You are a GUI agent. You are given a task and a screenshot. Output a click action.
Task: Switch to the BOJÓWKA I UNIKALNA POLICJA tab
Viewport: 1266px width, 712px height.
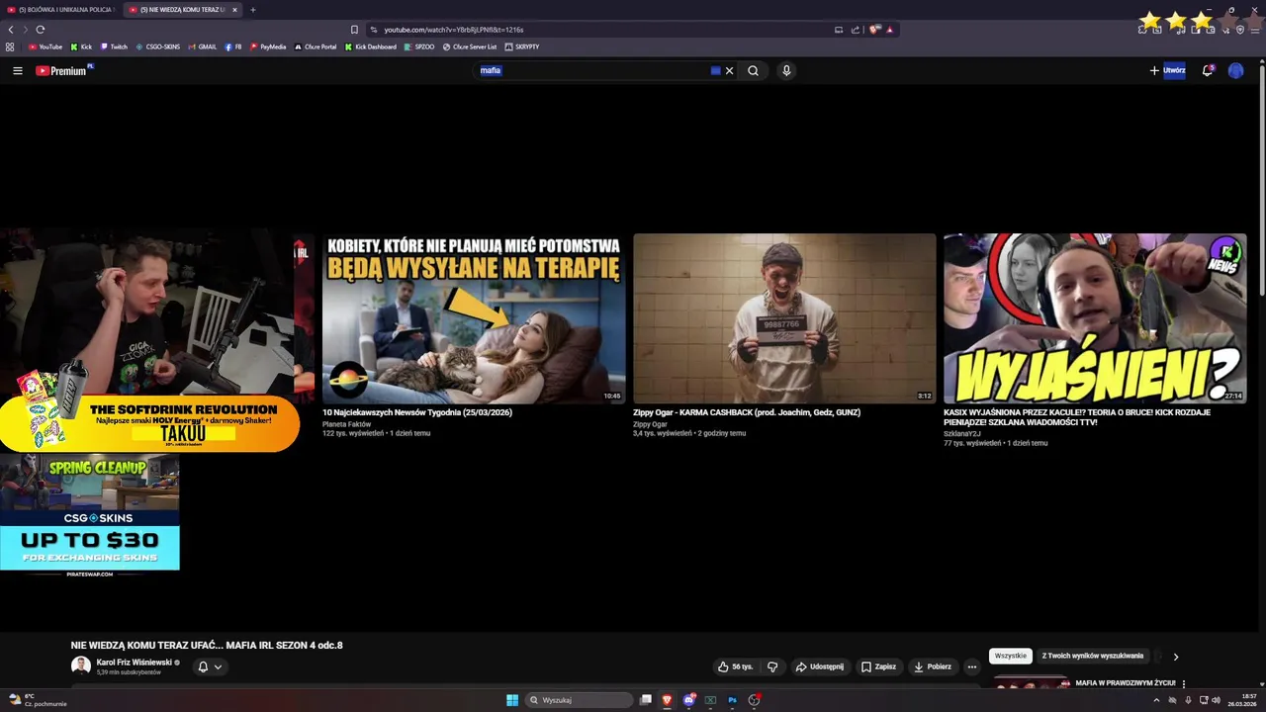click(61, 10)
